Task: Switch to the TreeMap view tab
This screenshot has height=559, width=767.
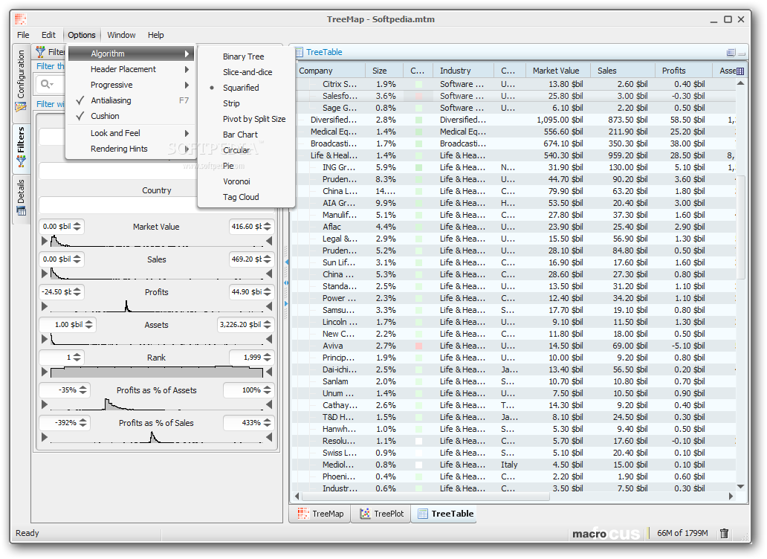Action: coord(321,514)
